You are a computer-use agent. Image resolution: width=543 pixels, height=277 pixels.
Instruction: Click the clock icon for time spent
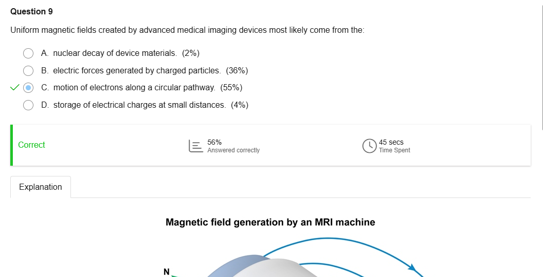pos(369,146)
